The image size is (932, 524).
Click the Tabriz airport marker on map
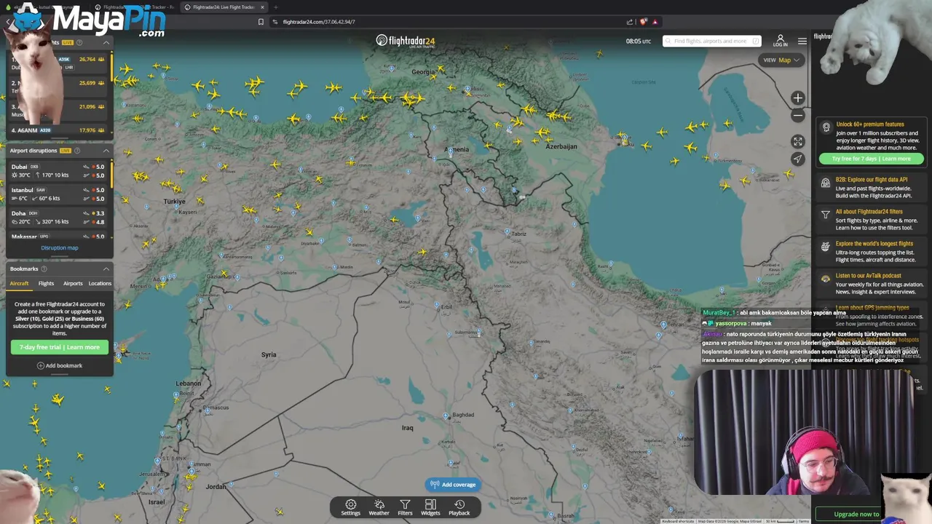(x=508, y=231)
